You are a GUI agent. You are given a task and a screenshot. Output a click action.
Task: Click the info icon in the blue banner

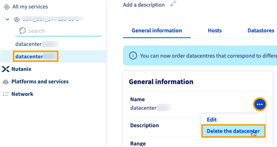133,55
